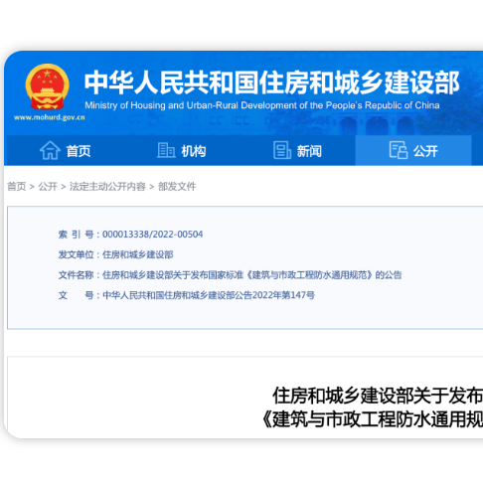Click the 文号 announcement number text

click(209, 295)
